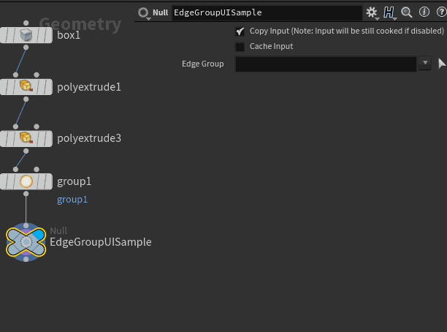The width and height of the screenshot is (447, 332).
Task: Click the blue group1 label link
Action: click(x=72, y=199)
